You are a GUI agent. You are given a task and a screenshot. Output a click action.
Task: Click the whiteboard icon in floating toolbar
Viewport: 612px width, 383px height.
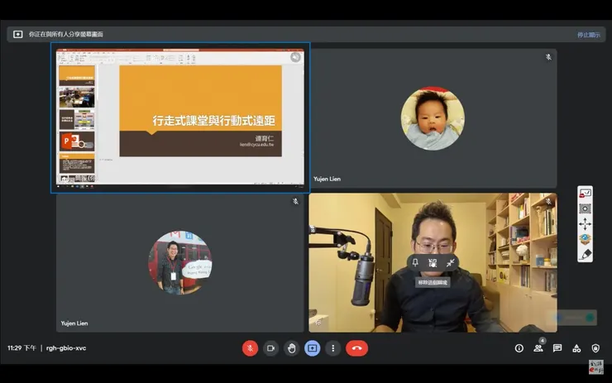point(585,193)
